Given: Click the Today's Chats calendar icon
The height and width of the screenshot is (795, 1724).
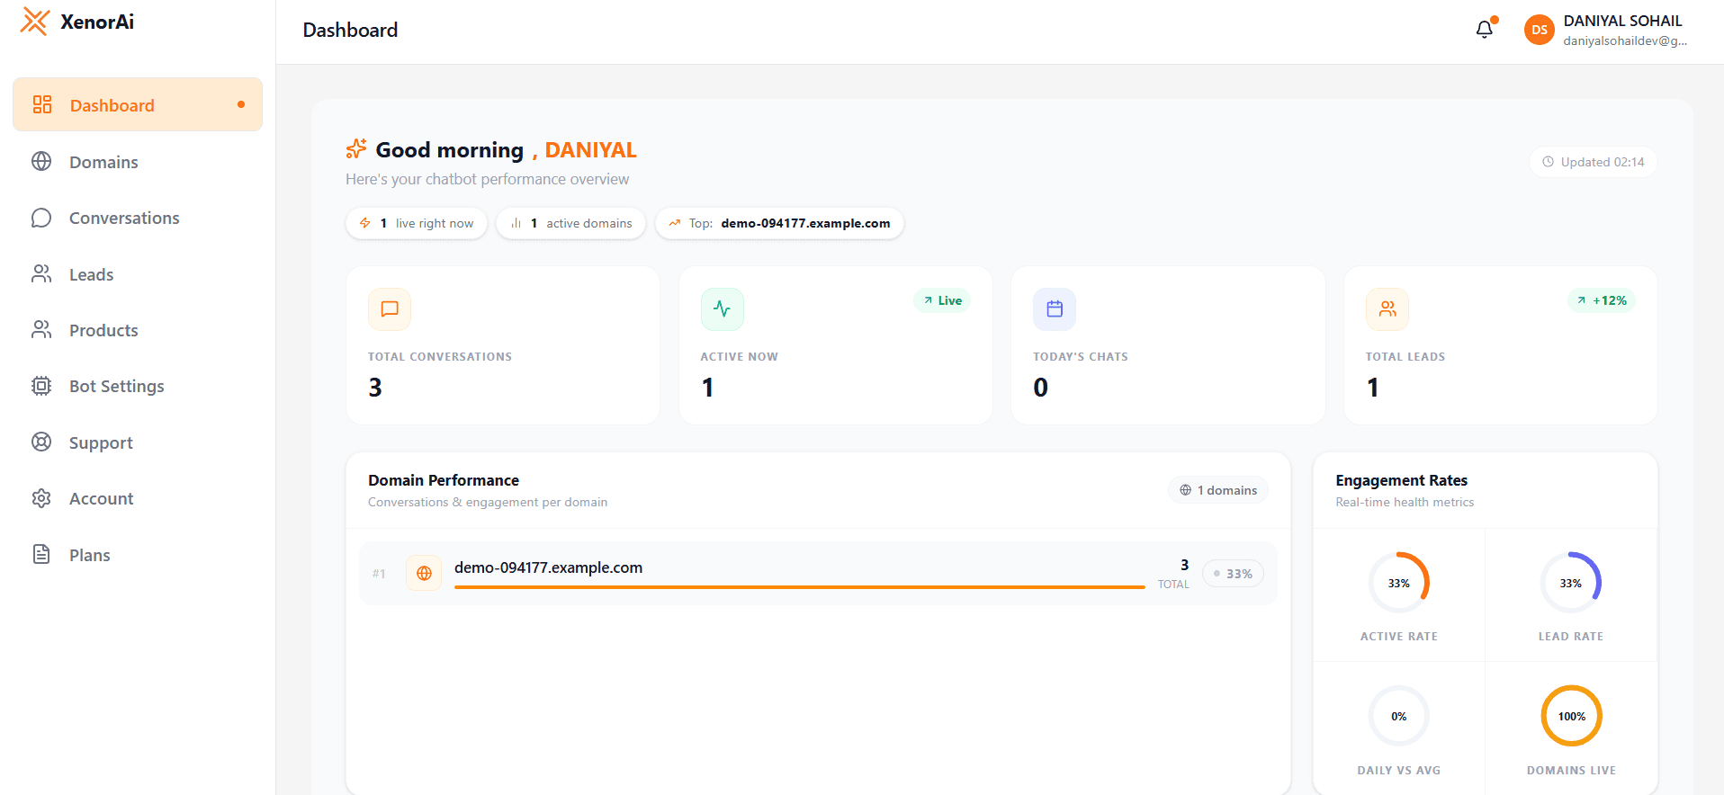Looking at the screenshot, I should [1055, 309].
